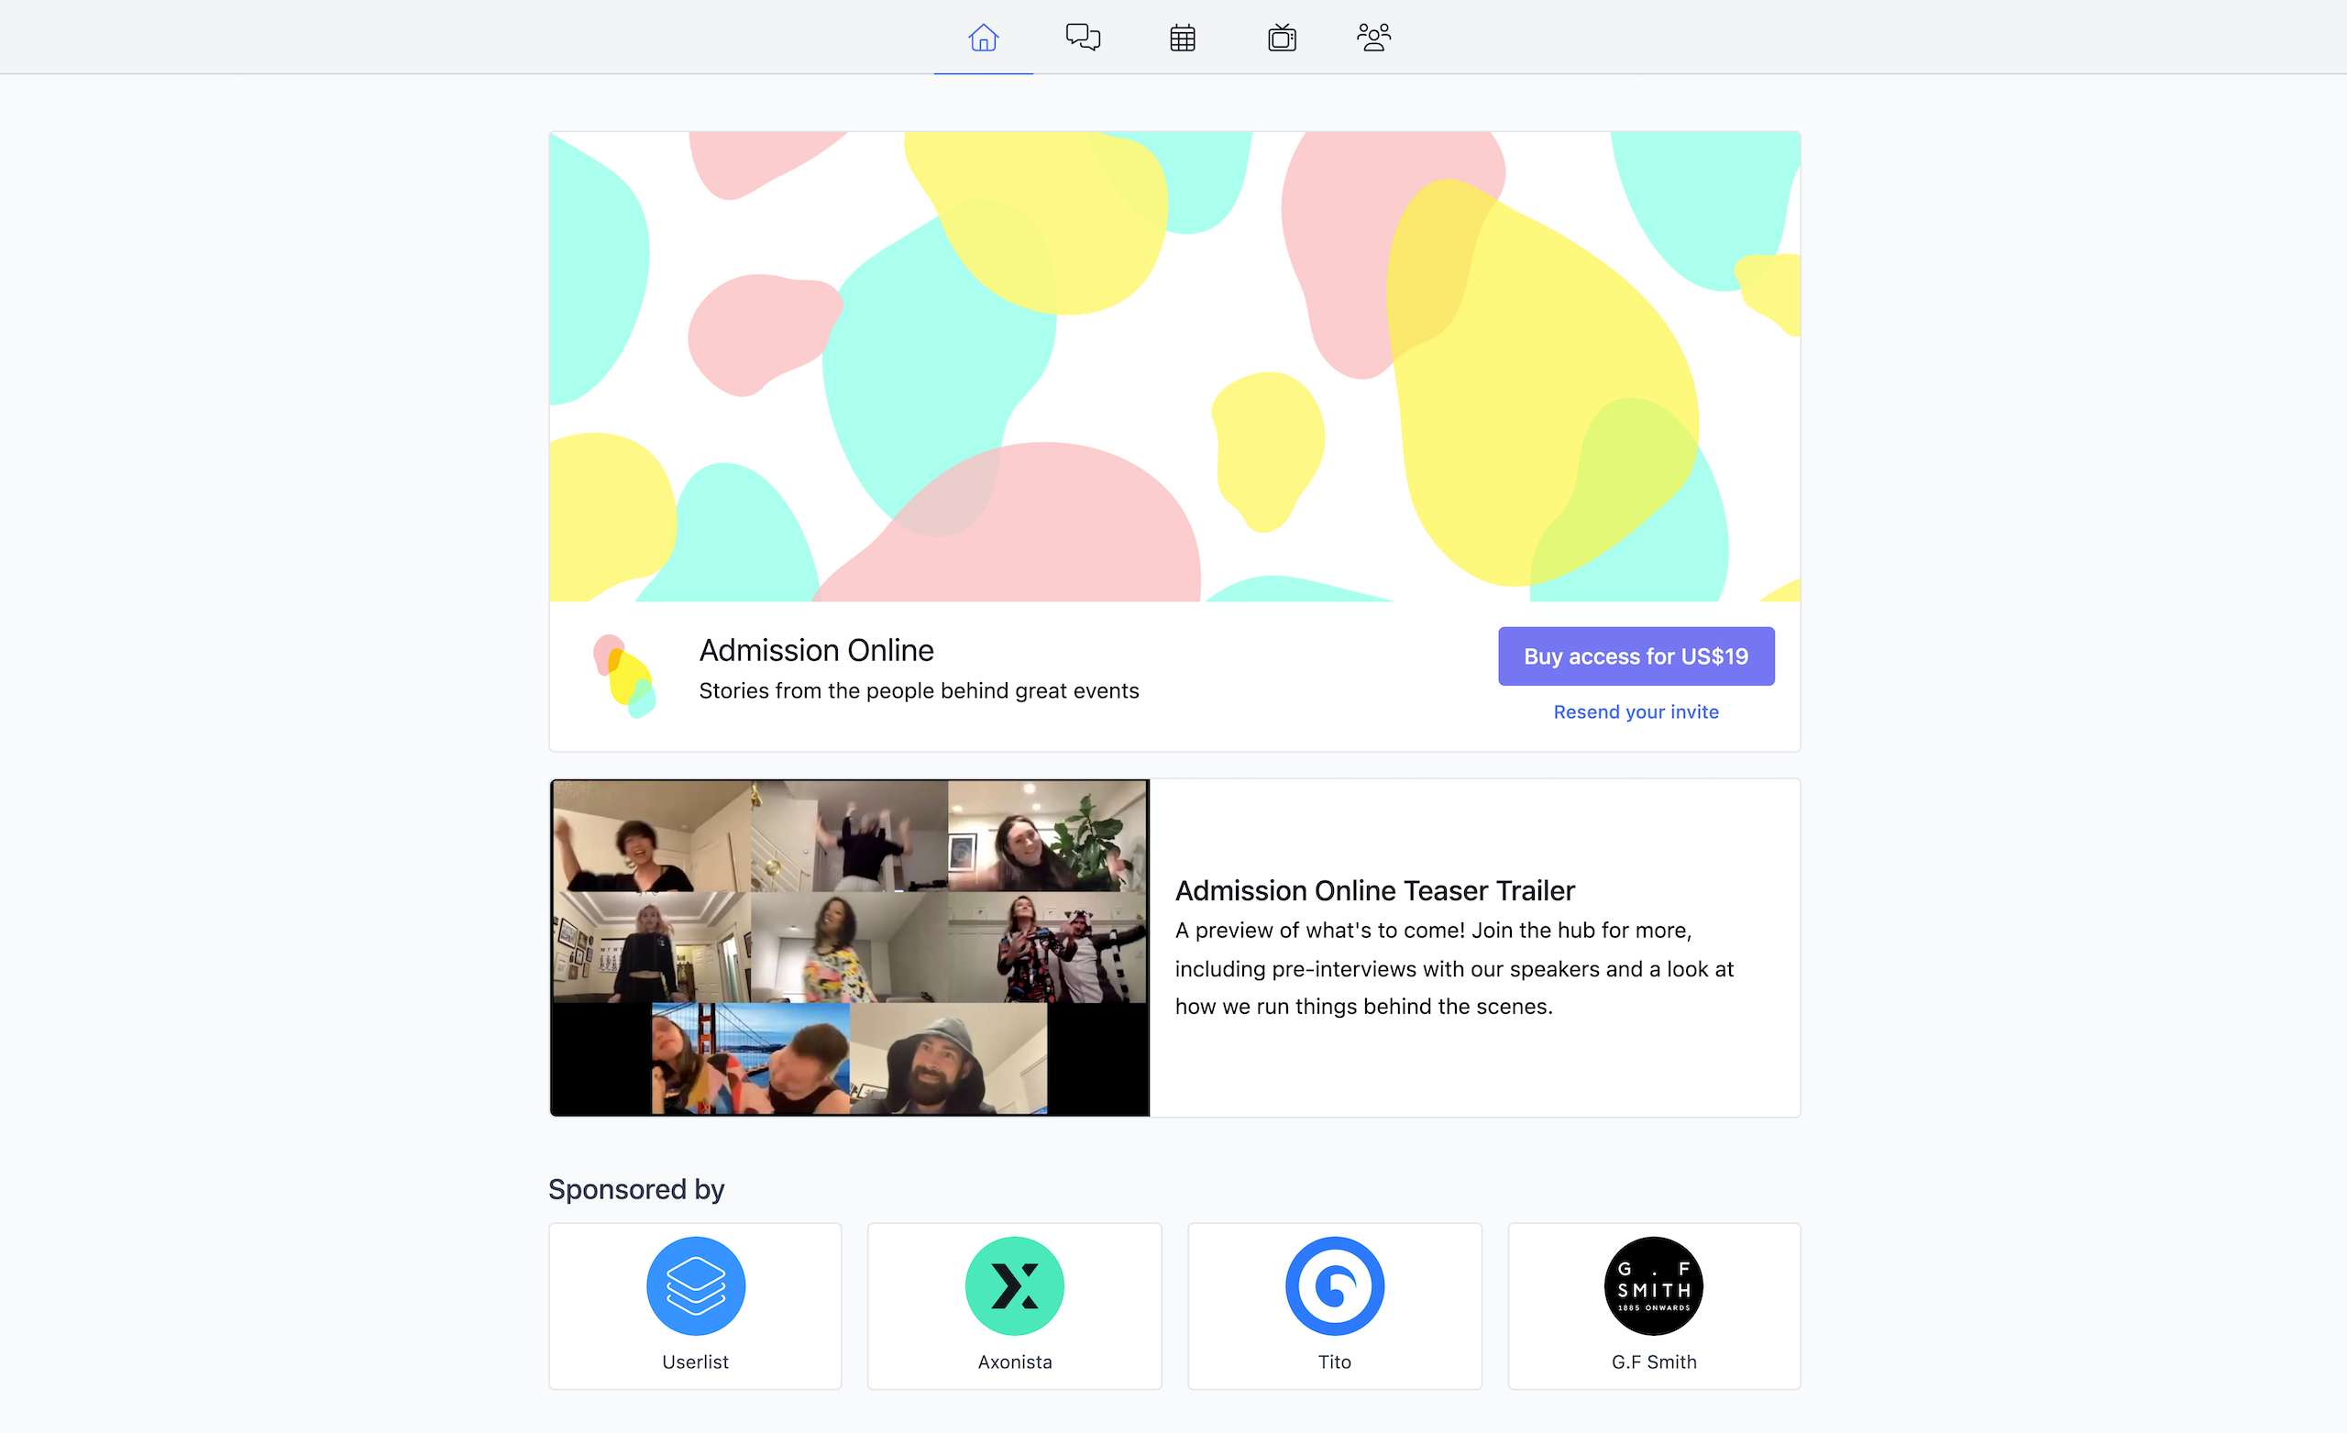Open the schedule calendar icon
The image size is (2347, 1433).
point(1182,39)
